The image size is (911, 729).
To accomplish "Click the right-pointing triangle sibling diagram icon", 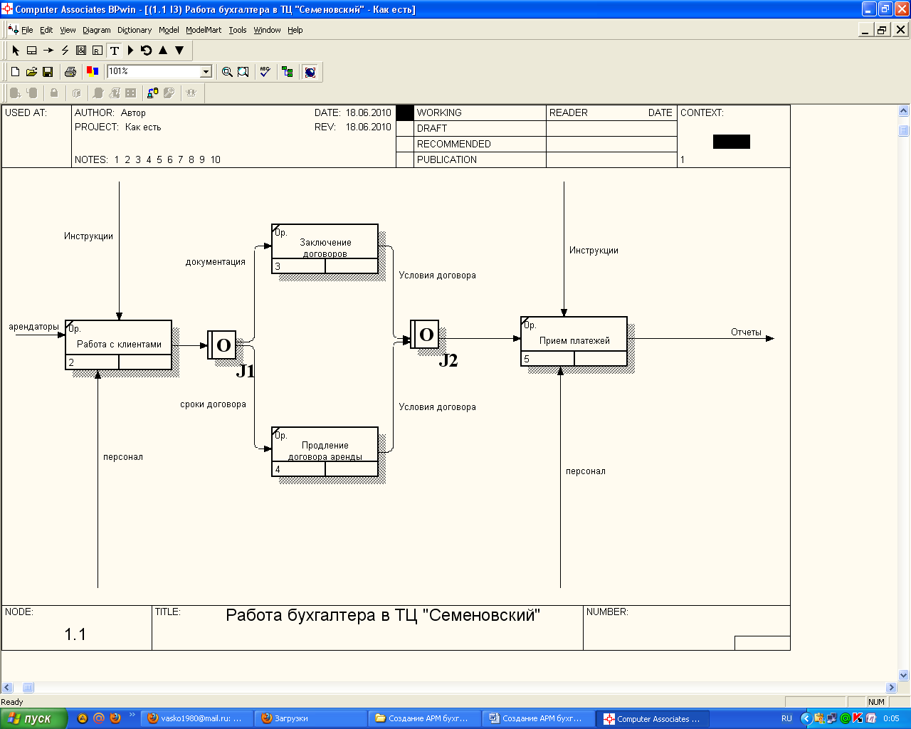I will pyautogui.click(x=130, y=51).
